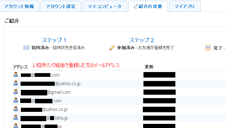
Task: Select the マイコンピュータ tab
Action: 105,7
